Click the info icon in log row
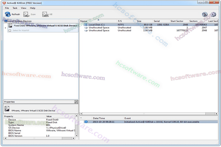The image size is (221, 147). [86, 122]
